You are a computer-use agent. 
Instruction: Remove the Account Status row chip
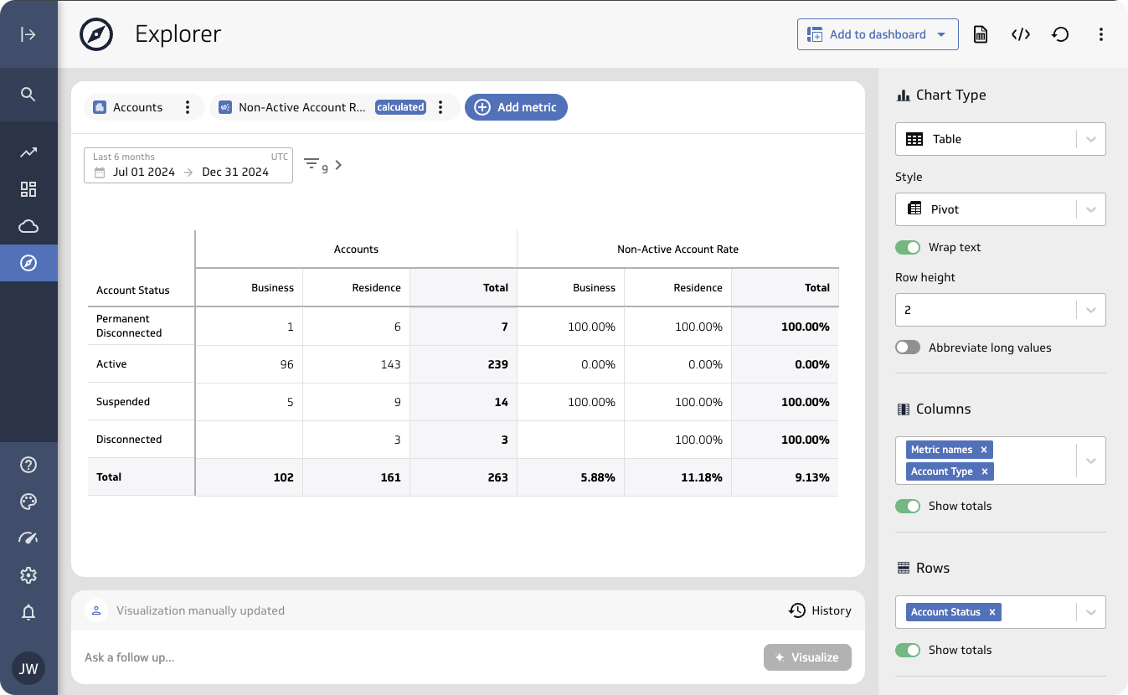tap(992, 612)
